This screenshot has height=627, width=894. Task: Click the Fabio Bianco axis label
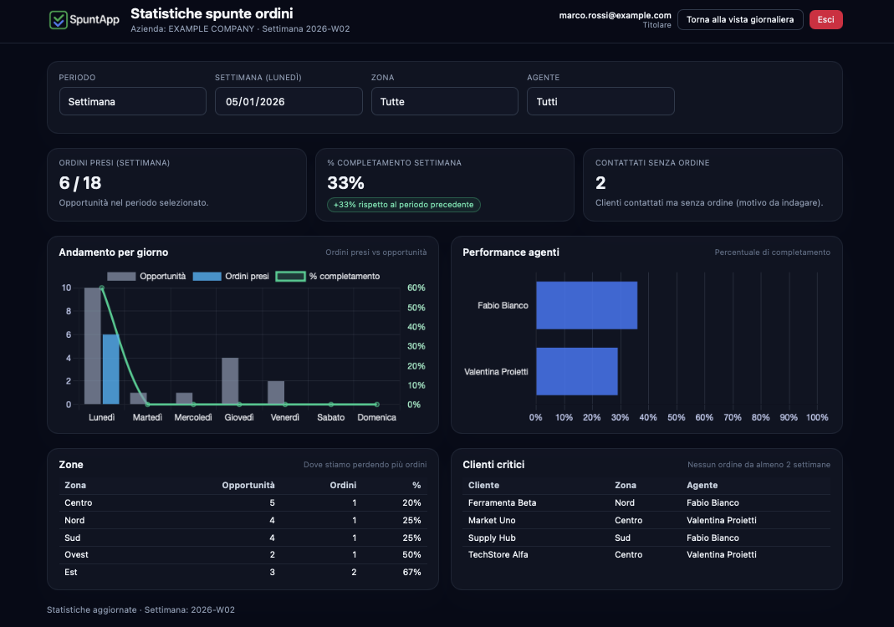[503, 305]
